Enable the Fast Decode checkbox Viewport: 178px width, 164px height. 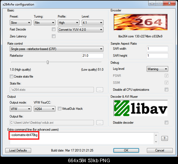click(54, 29)
